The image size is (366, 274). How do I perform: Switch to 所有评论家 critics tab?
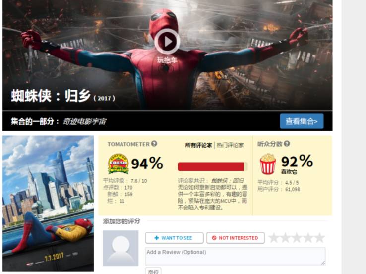click(x=199, y=145)
